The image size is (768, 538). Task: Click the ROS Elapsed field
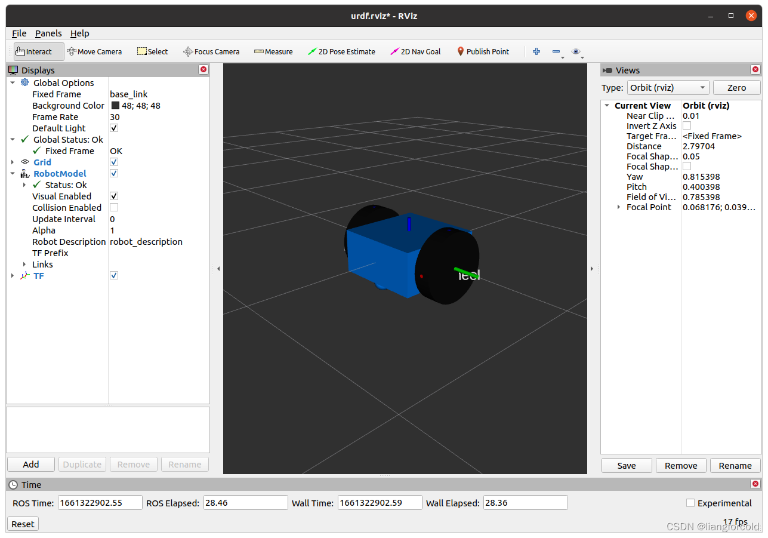tap(245, 503)
